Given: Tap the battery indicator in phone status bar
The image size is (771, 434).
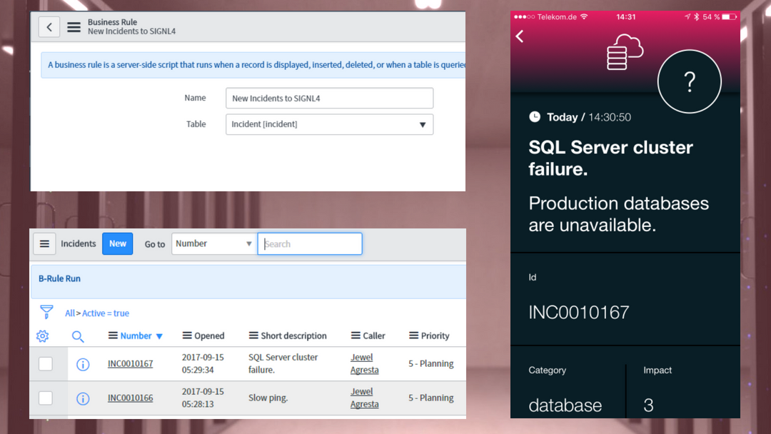Looking at the screenshot, I should [x=729, y=16].
